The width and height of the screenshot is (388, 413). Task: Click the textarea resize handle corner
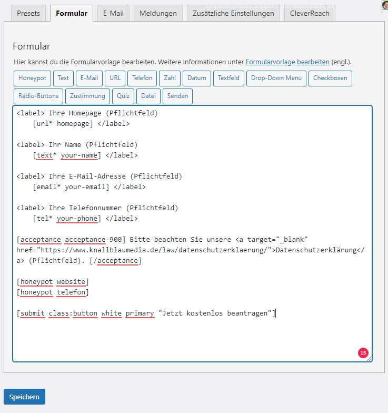[x=370, y=359]
